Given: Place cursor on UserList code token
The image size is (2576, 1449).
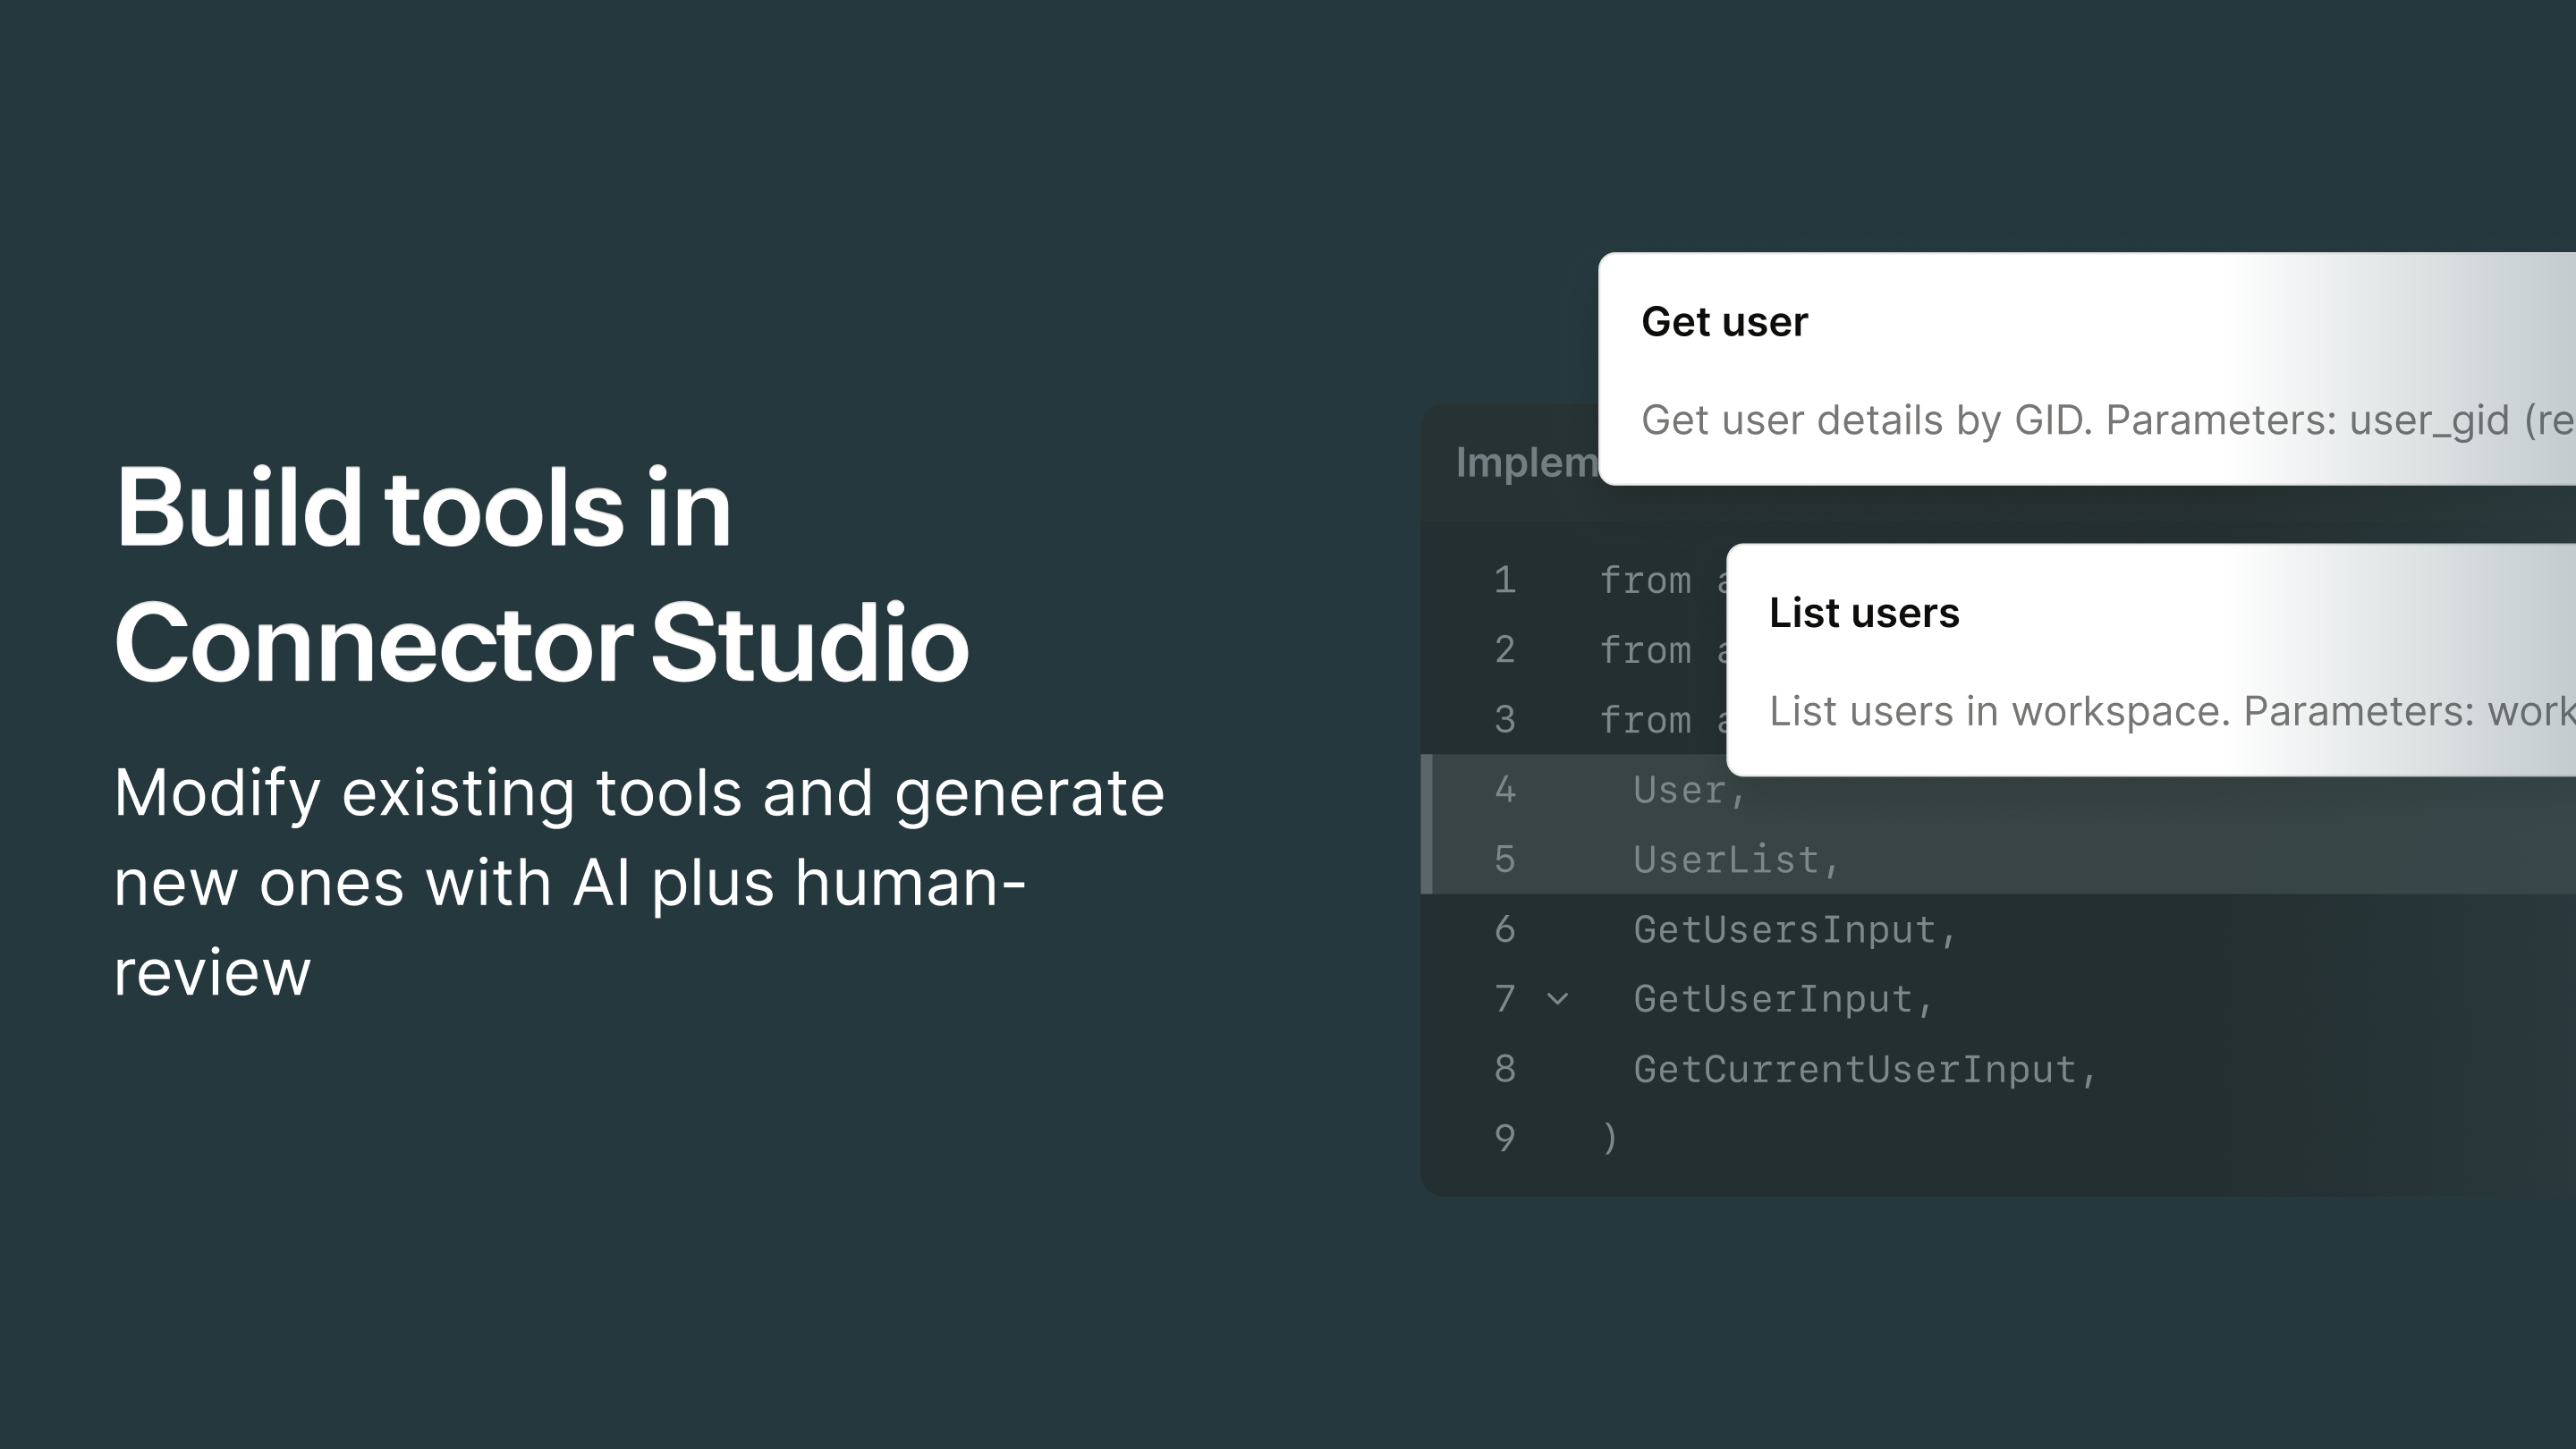Looking at the screenshot, I should (1726, 860).
